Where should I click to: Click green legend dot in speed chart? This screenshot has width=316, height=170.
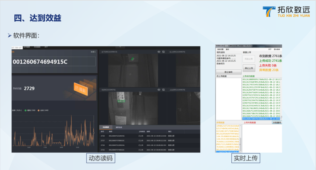tap(26, 110)
